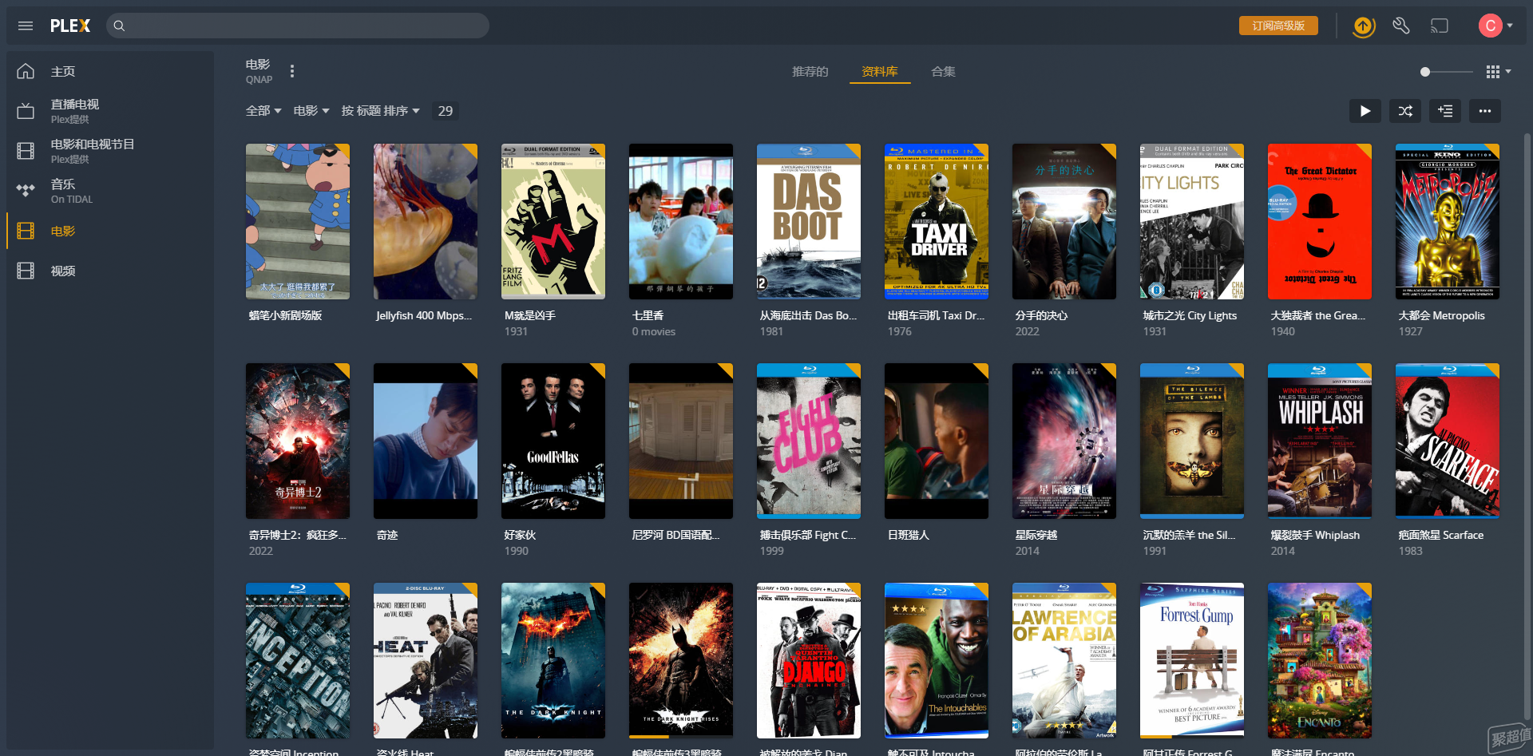This screenshot has height=756, width=1533.
Task: Open the Inception poster
Action: (298, 660)
